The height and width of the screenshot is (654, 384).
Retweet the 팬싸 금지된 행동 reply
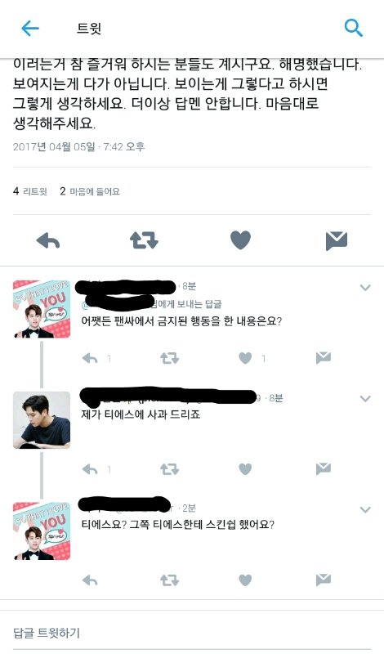170,358
